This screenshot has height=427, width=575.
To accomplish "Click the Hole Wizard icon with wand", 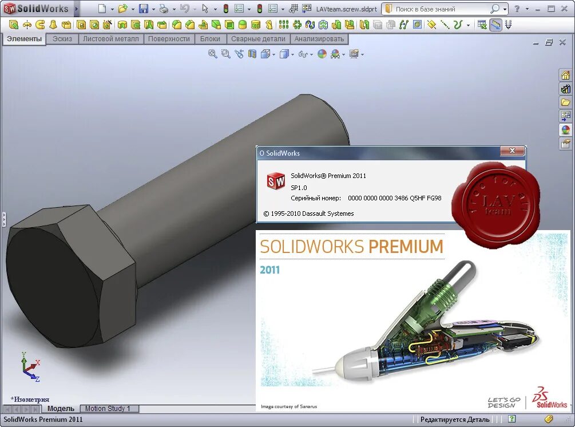I will pos(108,25).
